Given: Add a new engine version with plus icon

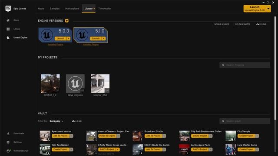Looking at the screenshot, I should pos(66,21).
